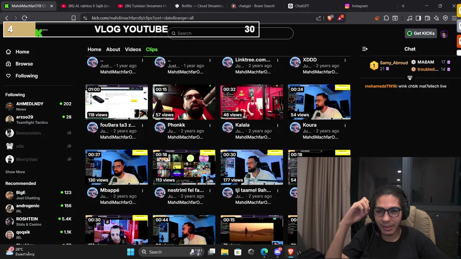Open options menu for tji taamel 9ah clip

(x=277, y=191)
